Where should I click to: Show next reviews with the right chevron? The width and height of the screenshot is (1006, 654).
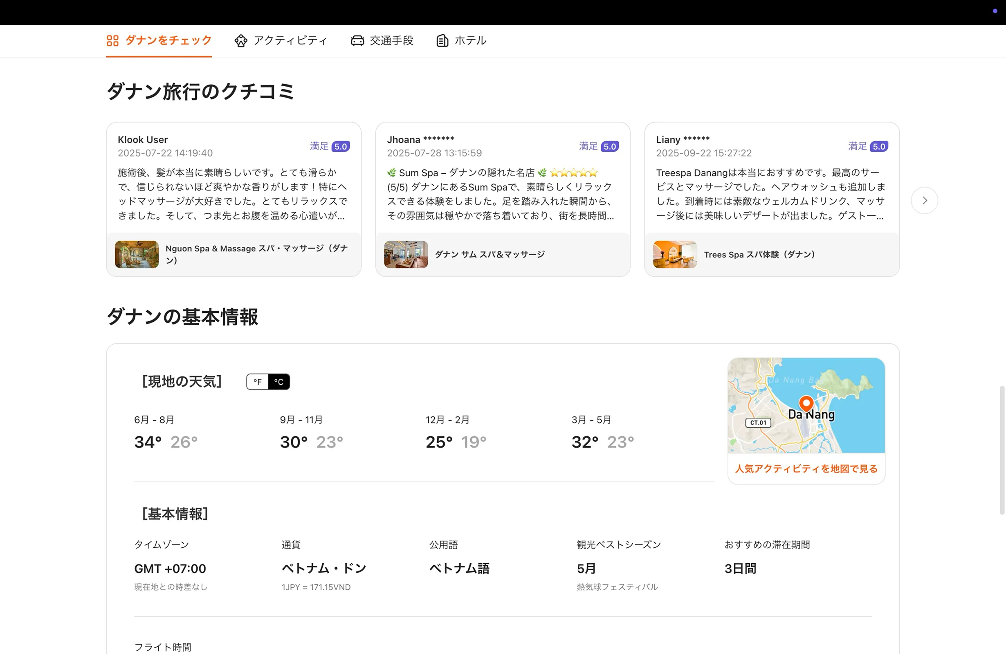(x=925, y=200)
